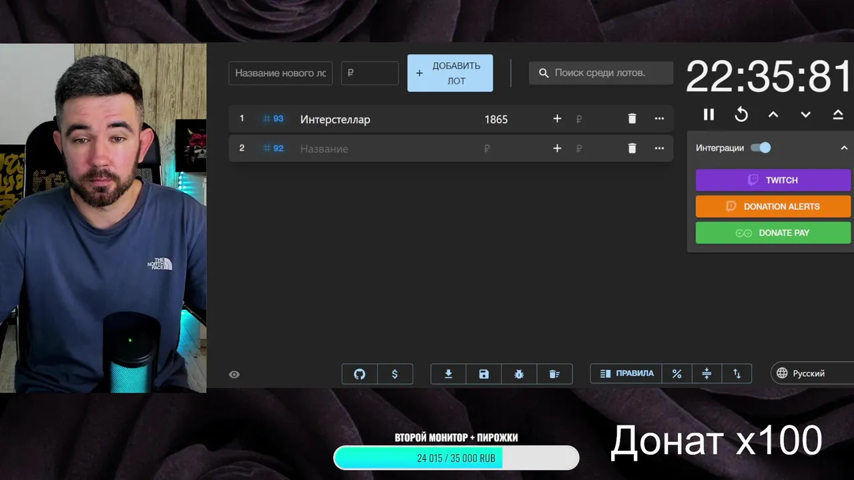The height and width of the screenshot is (480, 854).
Task: Click the #93 lot ID
Action: pyautogui.click(x=273, y=119)
